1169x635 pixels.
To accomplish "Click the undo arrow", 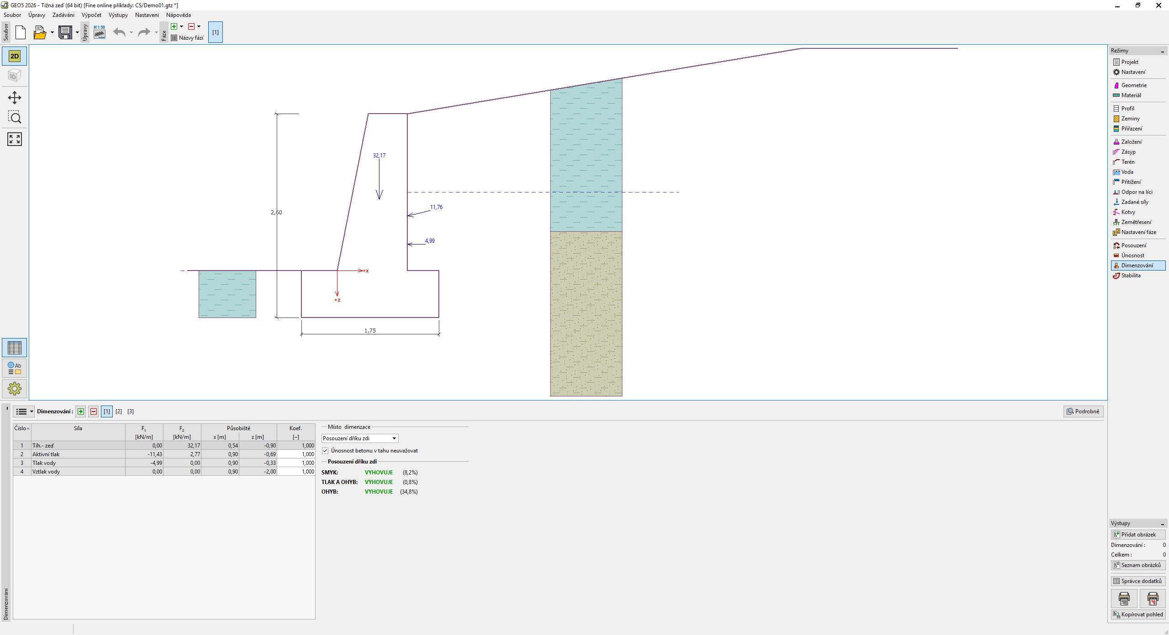I will click(x=119, y=32).
